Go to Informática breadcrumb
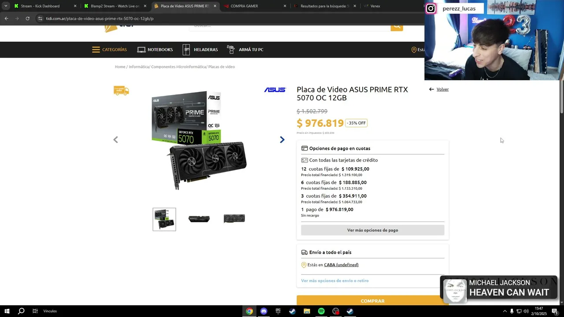 point(139,67)
